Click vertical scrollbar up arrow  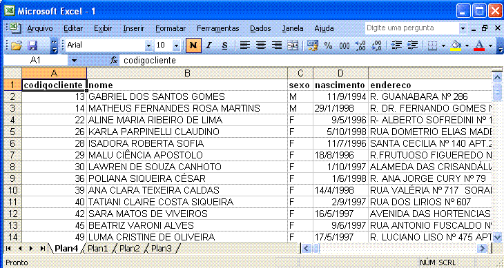coord(497,77)
